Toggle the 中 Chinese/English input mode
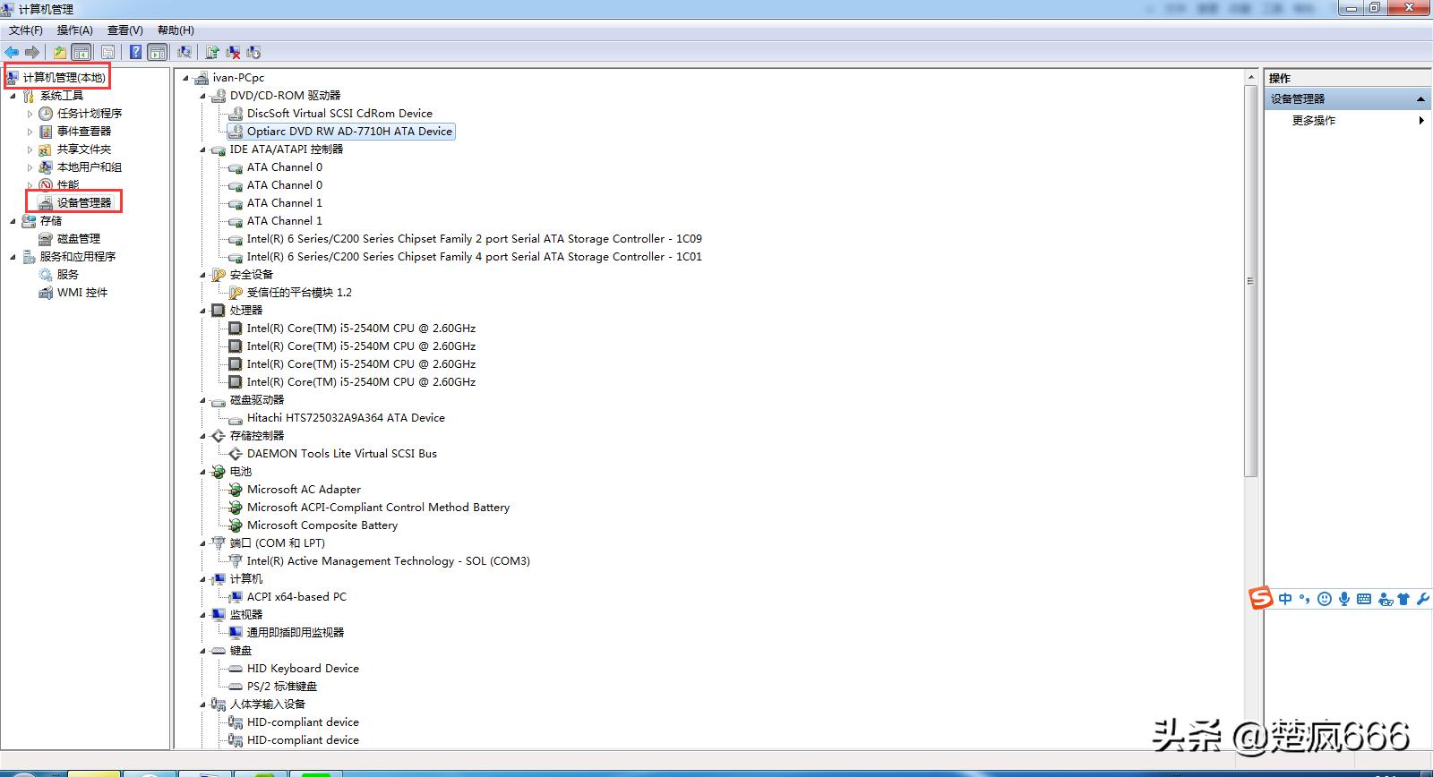 [1285, 599]
